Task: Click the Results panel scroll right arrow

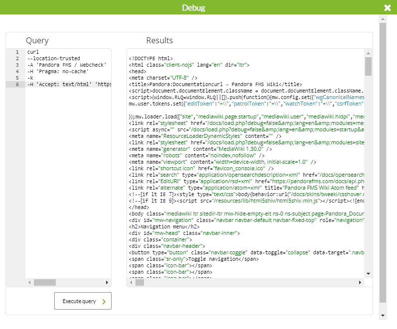Action: tap(360, 282)
